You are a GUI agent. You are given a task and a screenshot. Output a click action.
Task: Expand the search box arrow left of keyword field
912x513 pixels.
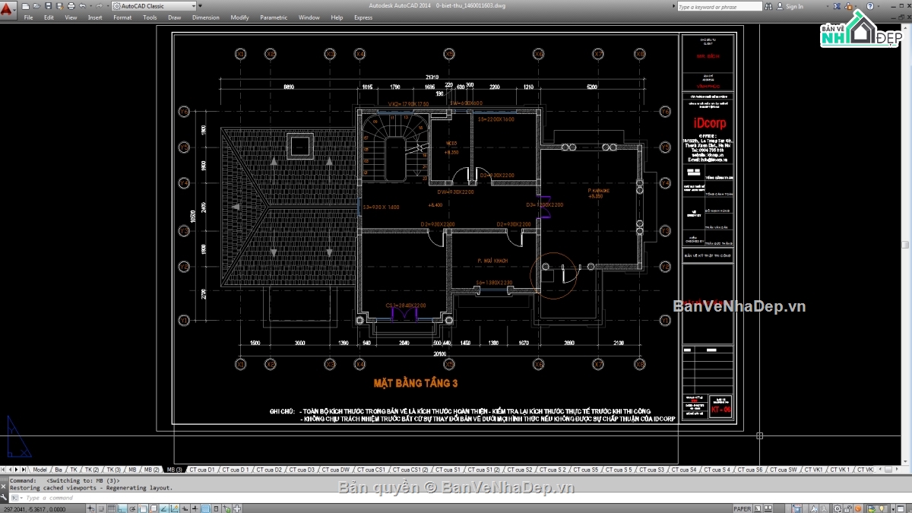click(x=673, y=6)
